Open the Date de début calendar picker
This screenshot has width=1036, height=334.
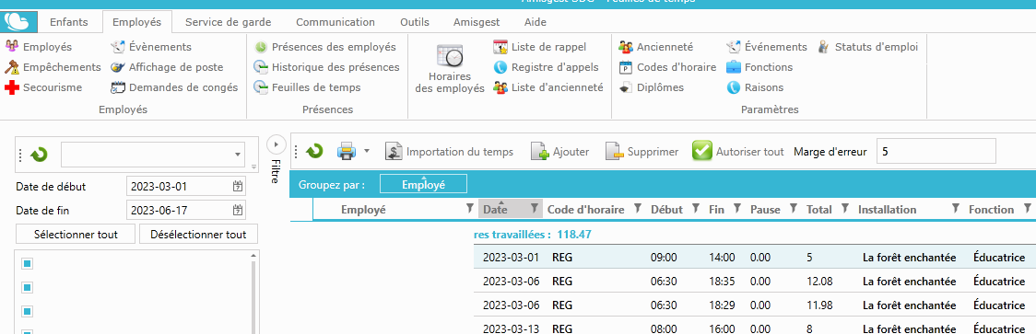(238, 187)
